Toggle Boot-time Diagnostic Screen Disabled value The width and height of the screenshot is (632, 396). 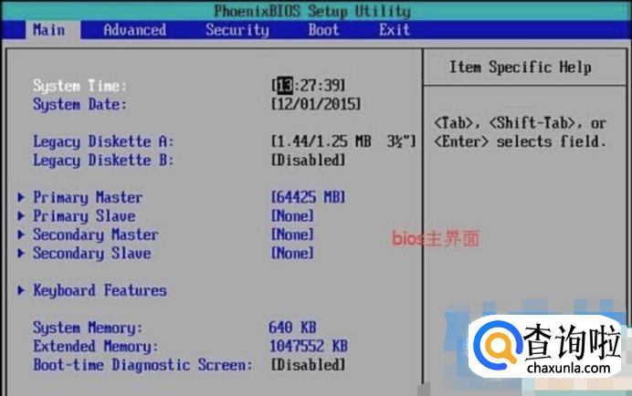pyautogui.click(x=309, y=365)
